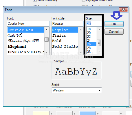
Task: Click the light yellow color swatch behind dialog
Action: (41, 113)
